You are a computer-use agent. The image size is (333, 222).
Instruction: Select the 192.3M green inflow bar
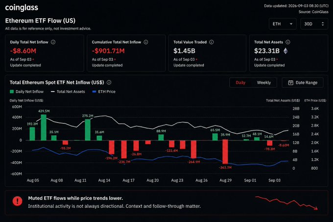coord(32,134)
